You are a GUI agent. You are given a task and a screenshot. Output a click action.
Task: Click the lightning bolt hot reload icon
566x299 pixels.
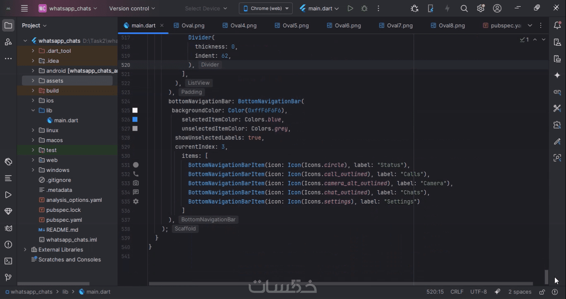pos(447,8)
